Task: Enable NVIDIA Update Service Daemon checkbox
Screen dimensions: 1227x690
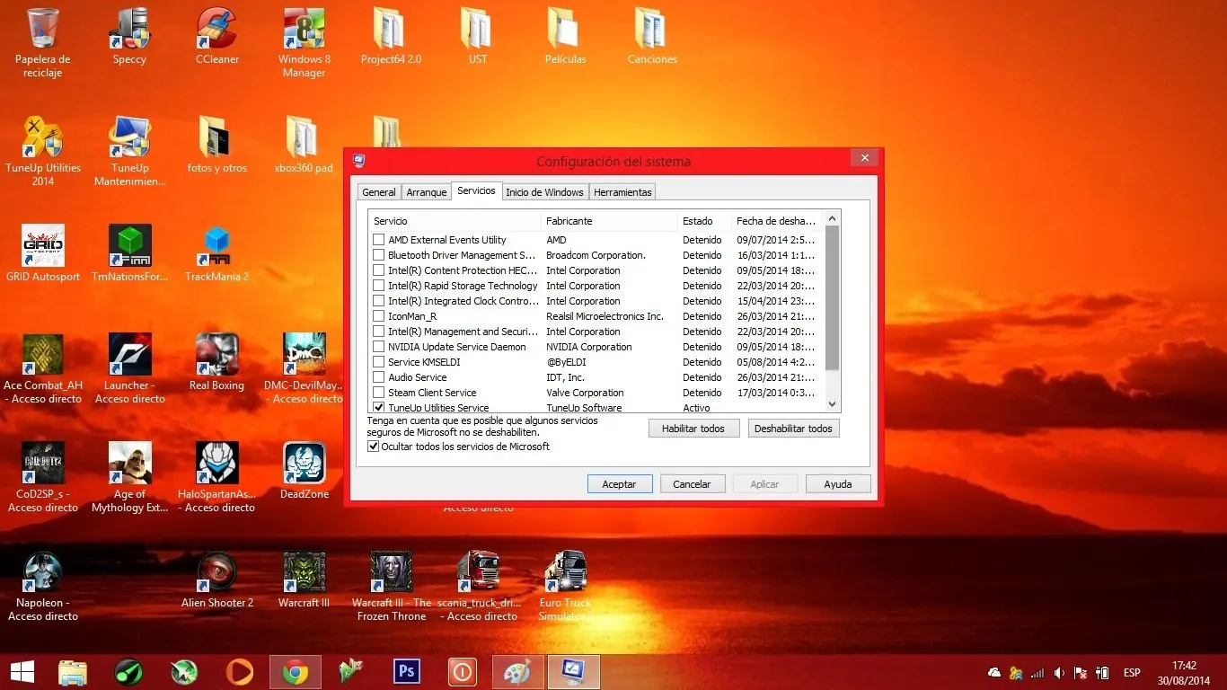Action: (x=379, y=347)
